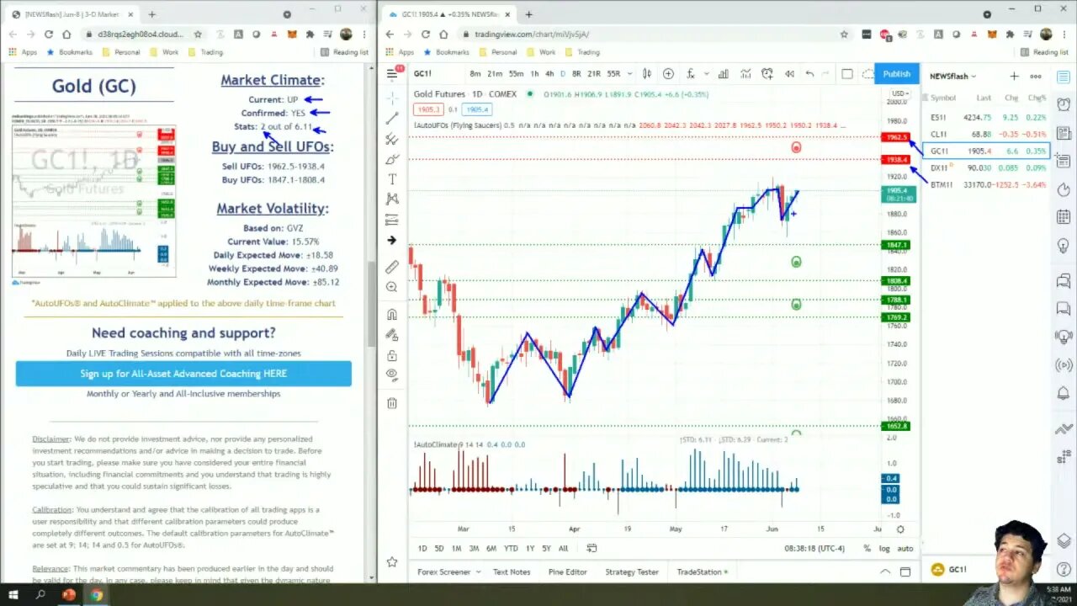This screenshot has height=606, width=1077.
Task: Click the Publish button
Action: pyautogui.click(x=896, y=74)
